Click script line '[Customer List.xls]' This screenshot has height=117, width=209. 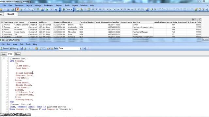[20, 104]
